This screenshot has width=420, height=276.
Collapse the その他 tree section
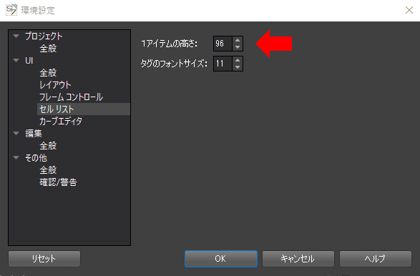click(x=16, y=157)
